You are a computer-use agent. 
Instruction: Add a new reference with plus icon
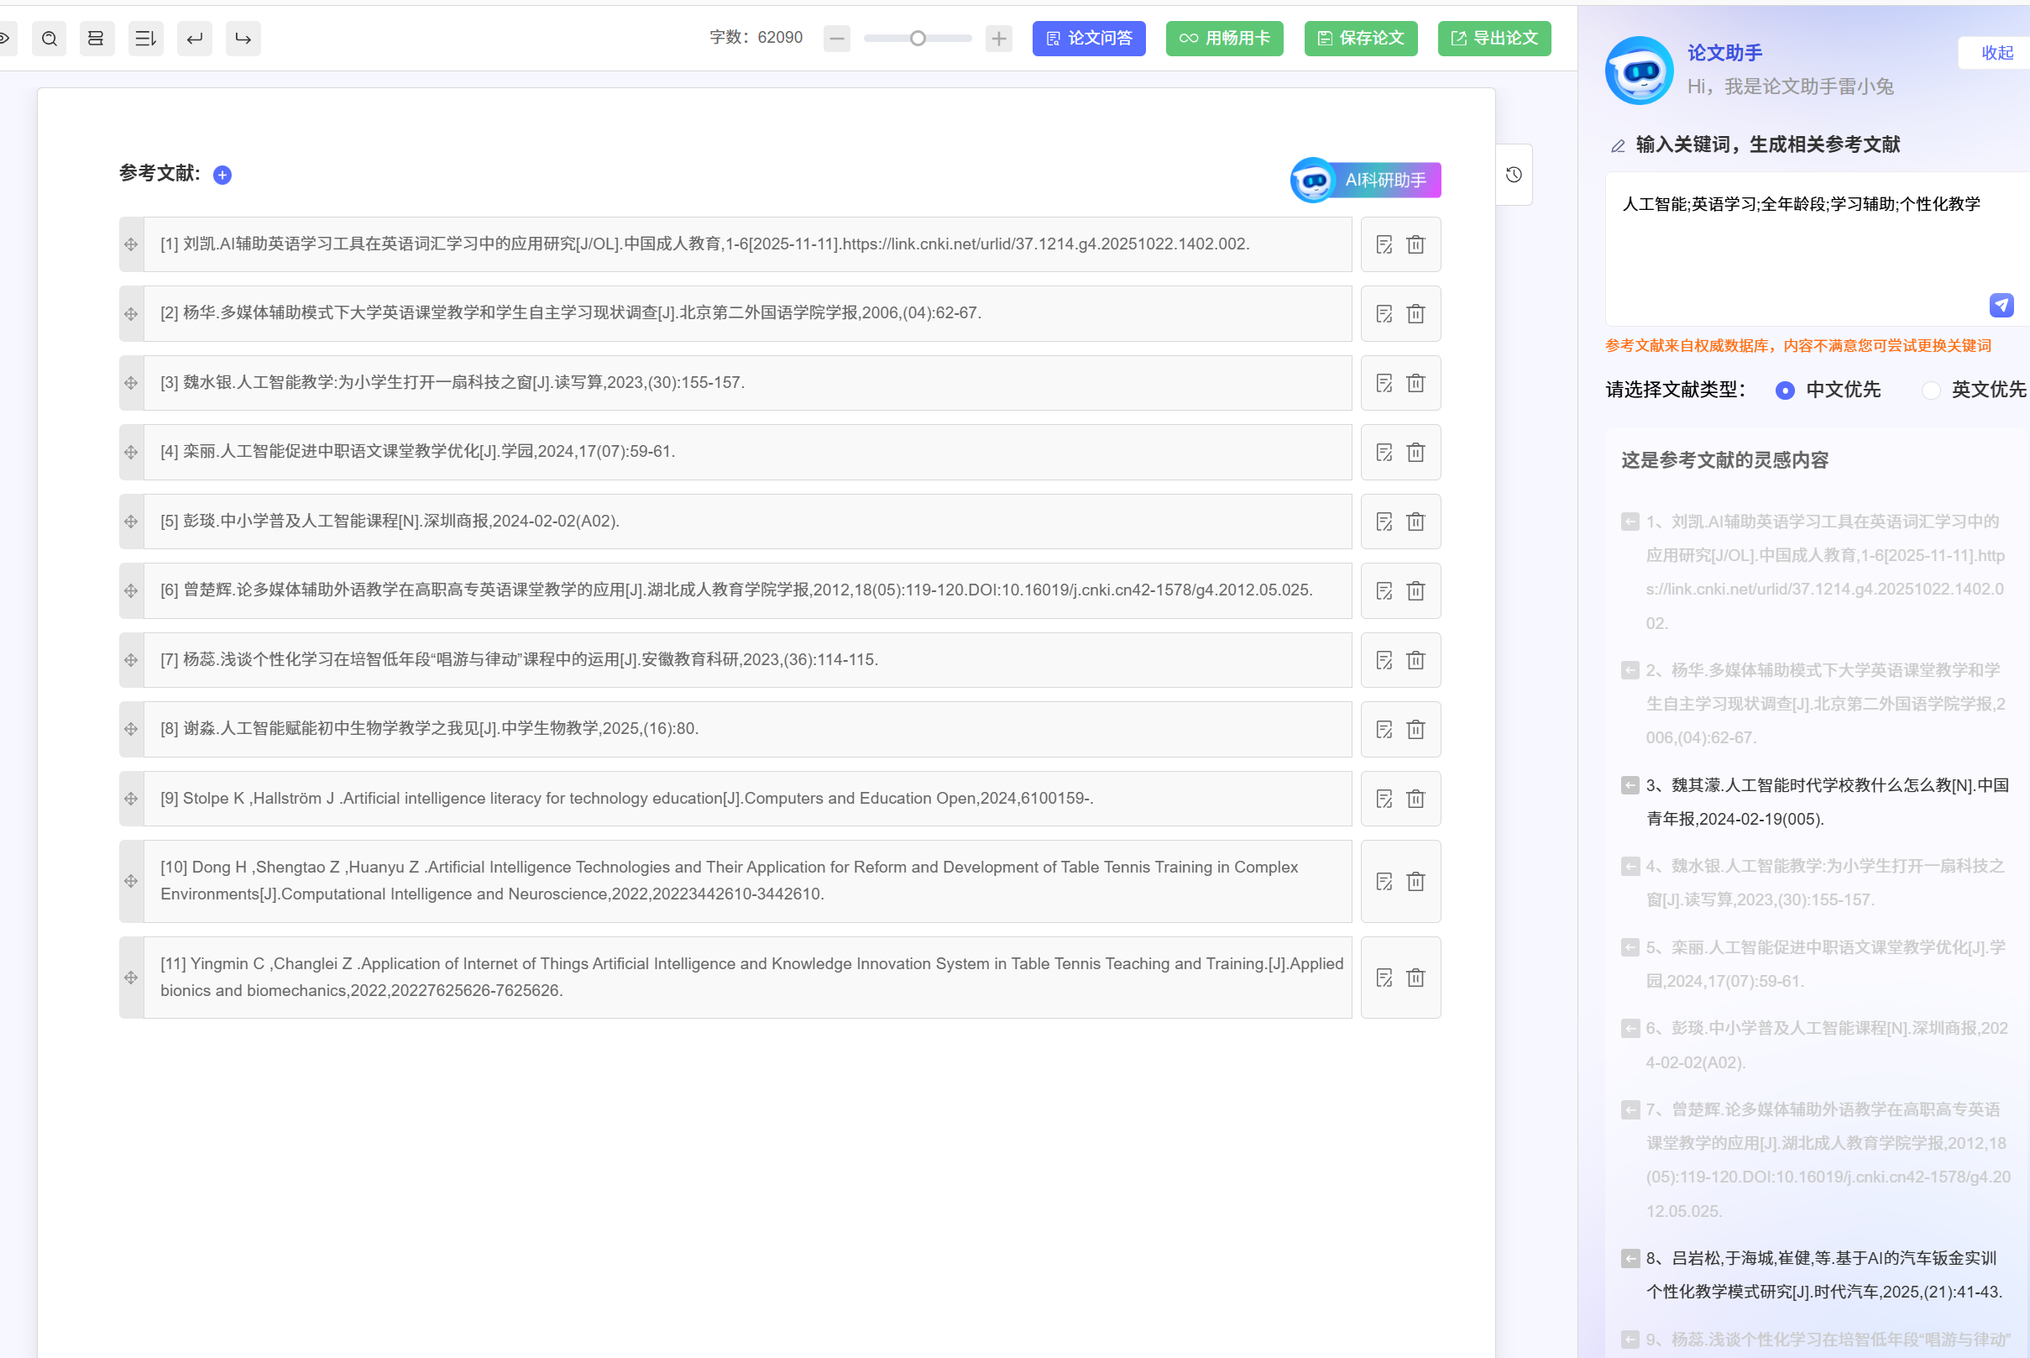[222, 175]
